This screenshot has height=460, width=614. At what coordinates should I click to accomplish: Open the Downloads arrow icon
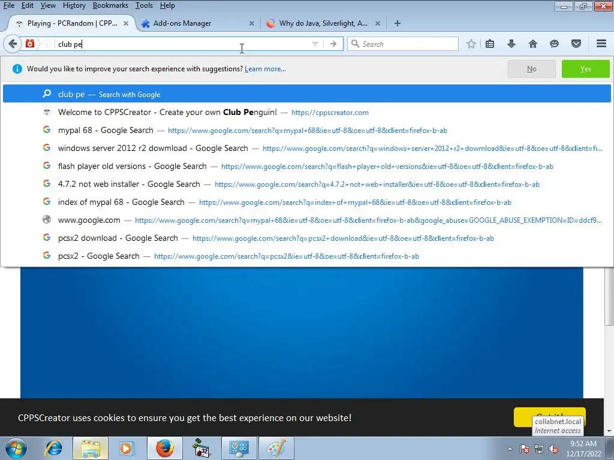point(511,44)
